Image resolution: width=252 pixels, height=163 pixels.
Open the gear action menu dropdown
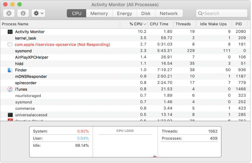(38, 13)
